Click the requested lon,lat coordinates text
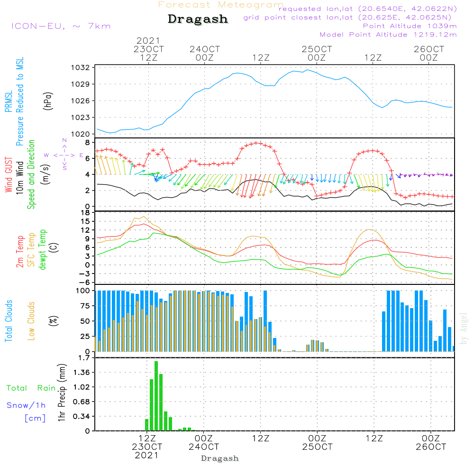Screen dimensions: 474x474 coord(368,9)
